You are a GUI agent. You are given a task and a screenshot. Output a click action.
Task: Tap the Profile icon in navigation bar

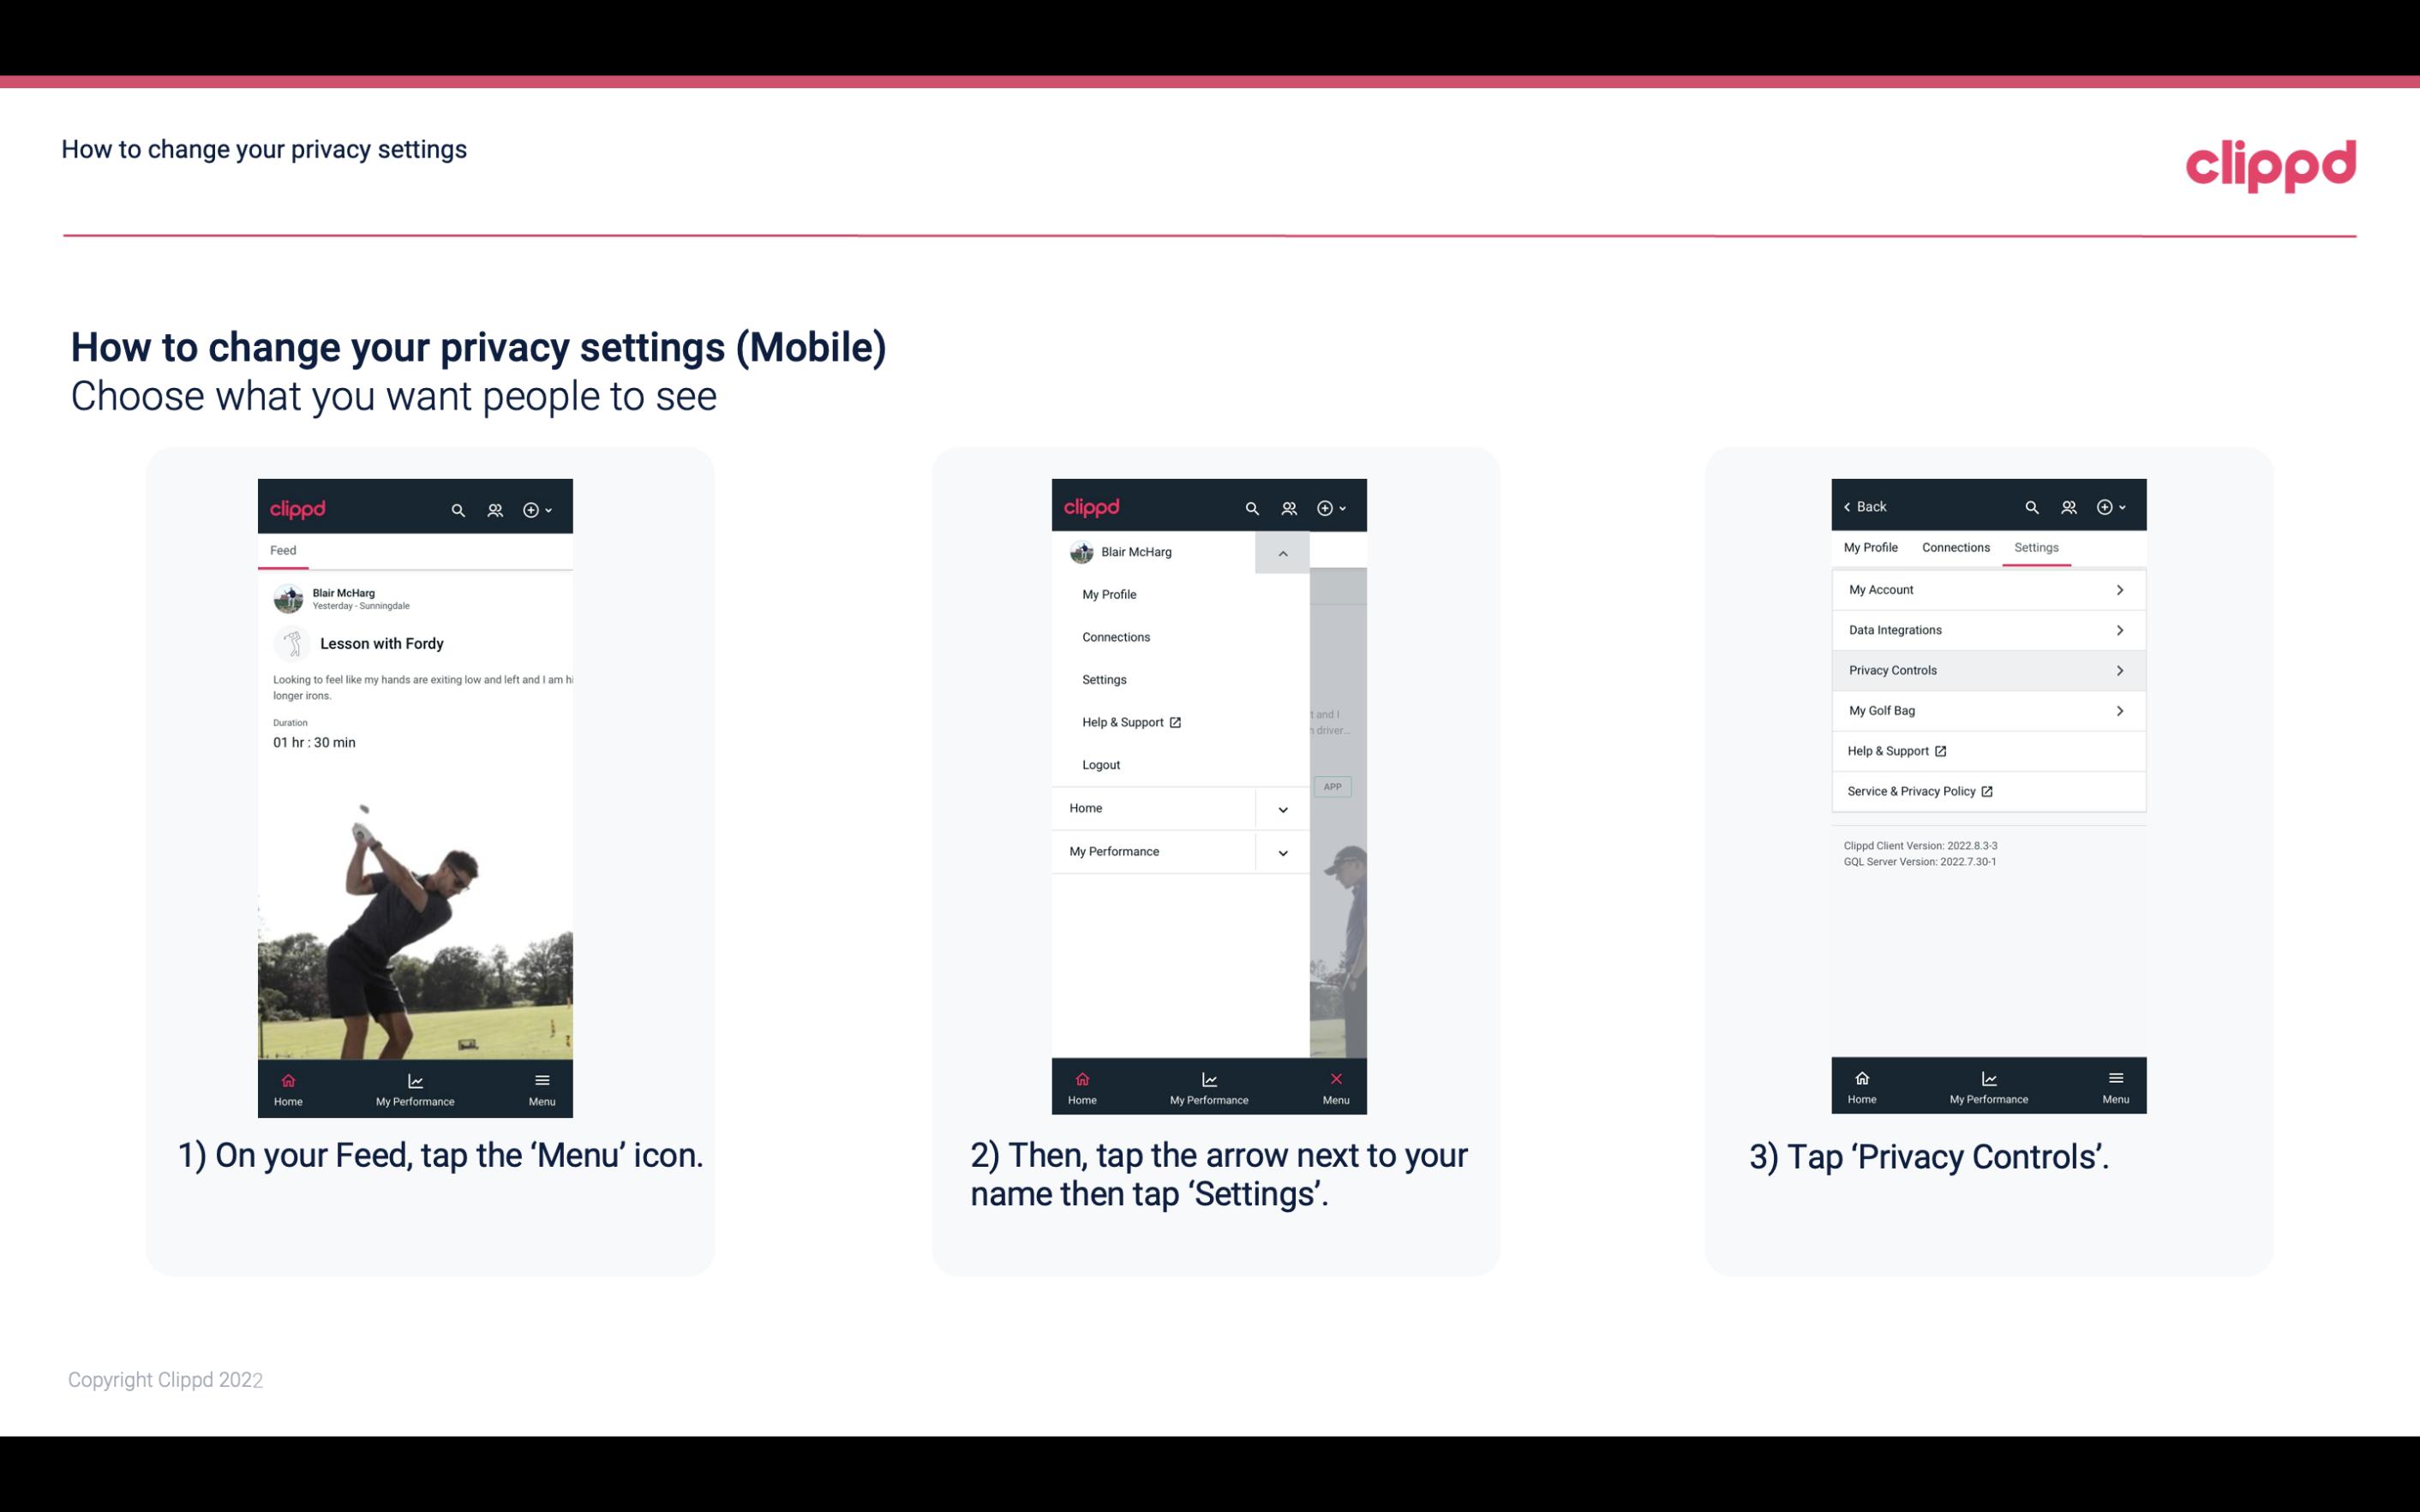pos(493,507)
